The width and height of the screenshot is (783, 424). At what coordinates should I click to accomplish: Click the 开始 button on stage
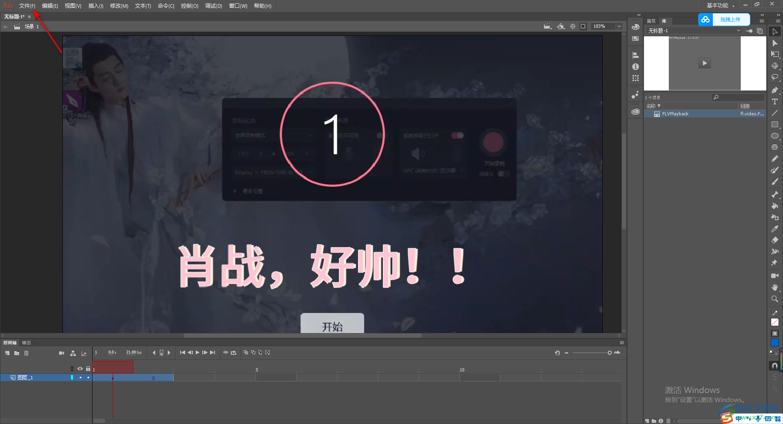click(x=332, y=324)
